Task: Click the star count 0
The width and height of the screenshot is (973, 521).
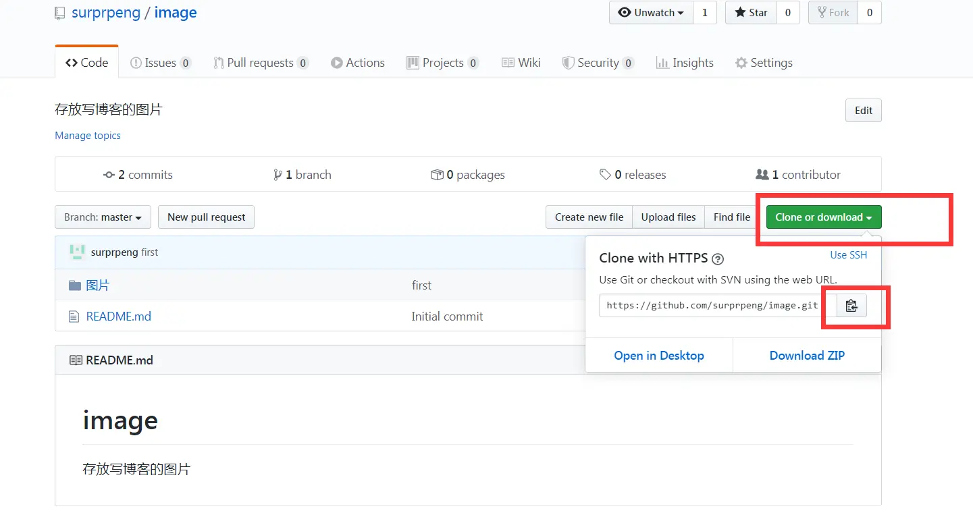Action: (x=788, y=13)
